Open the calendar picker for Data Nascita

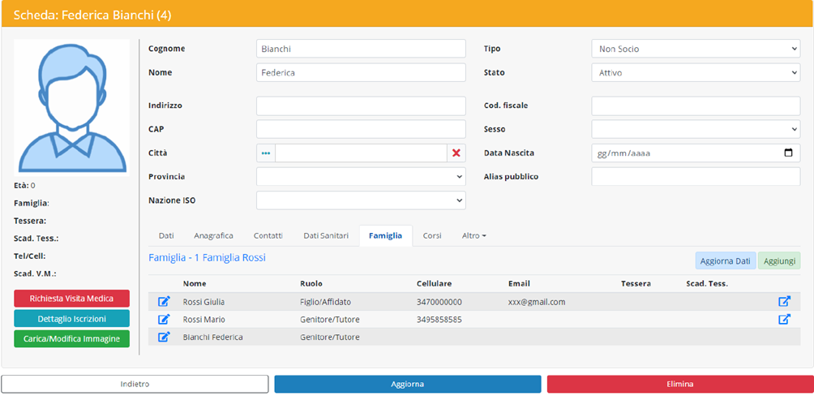[788, 153]
